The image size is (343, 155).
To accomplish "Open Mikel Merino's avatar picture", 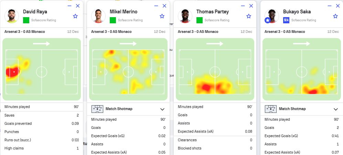I will pyautogui.click(x=98, y=16).
